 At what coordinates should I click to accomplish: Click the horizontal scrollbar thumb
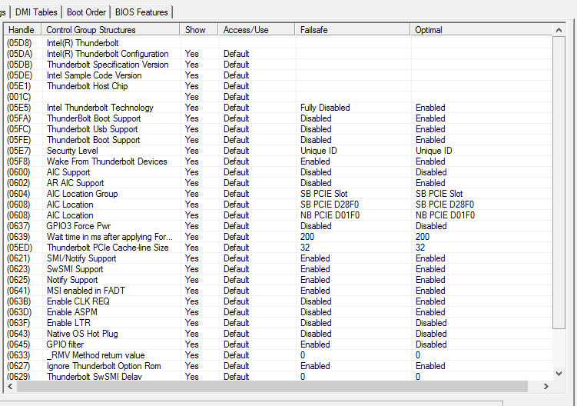click(272, 386)
